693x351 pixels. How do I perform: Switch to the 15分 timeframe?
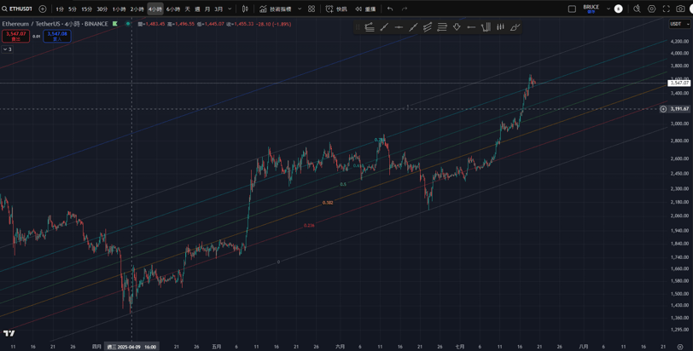[x=87, y=9]
